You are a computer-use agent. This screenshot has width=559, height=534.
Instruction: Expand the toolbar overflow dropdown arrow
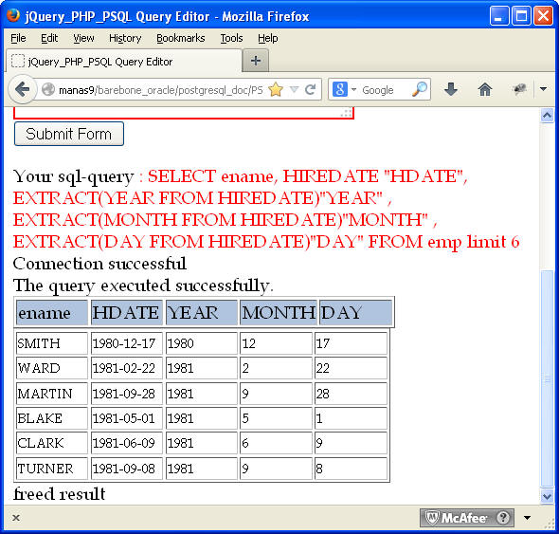point(543,89)
